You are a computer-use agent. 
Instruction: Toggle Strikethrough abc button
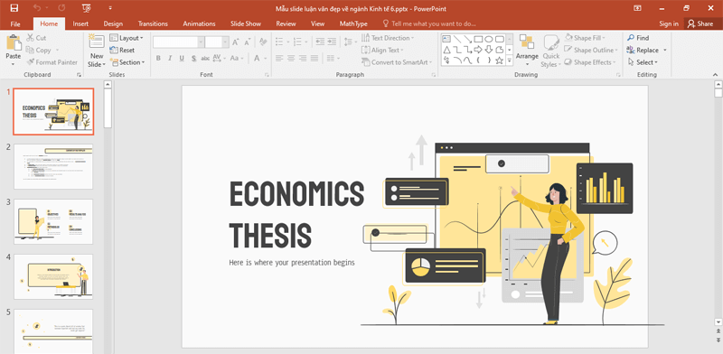point(205,58)
